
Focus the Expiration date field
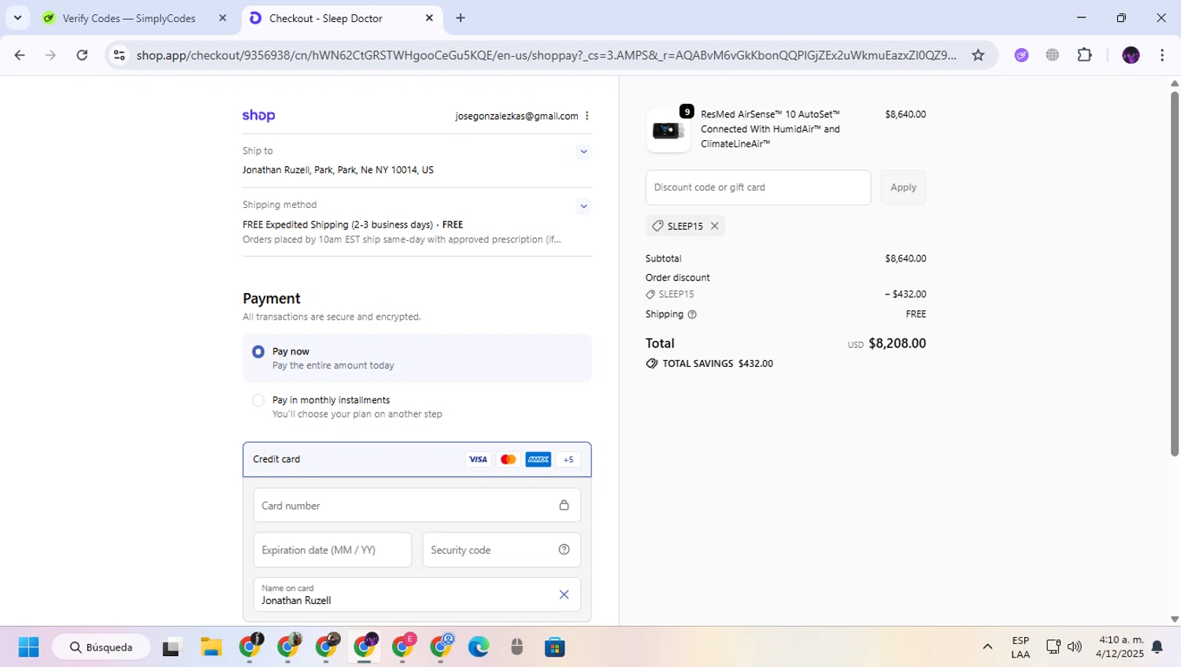(332, 550)
